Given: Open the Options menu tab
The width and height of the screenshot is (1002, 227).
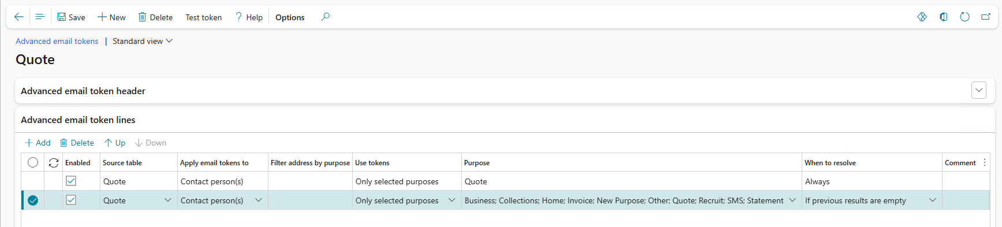Looking at the screenshot, I should click(x=290, y=17).
